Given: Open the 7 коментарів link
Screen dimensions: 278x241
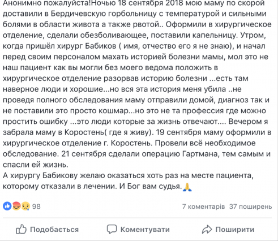Looking at the screenshot, I should 203,206.
